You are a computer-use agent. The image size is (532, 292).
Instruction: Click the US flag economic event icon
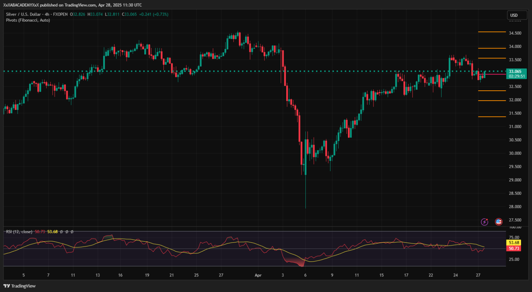click(499, 222)
